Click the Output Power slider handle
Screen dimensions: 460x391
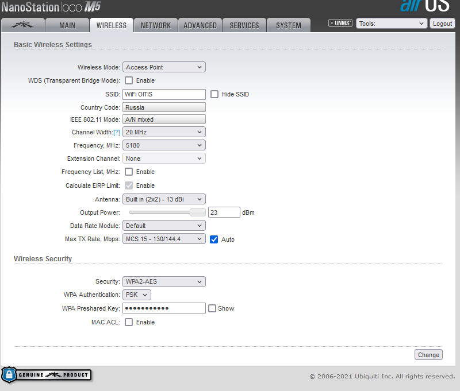click(198, 212)
